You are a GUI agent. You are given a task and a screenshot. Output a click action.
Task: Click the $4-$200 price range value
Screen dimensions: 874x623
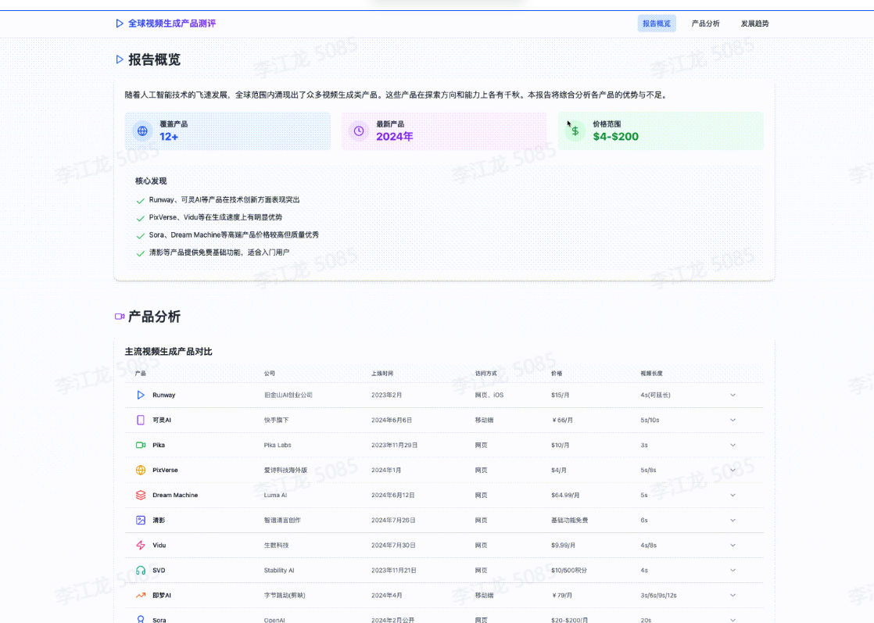click(616, 137)
